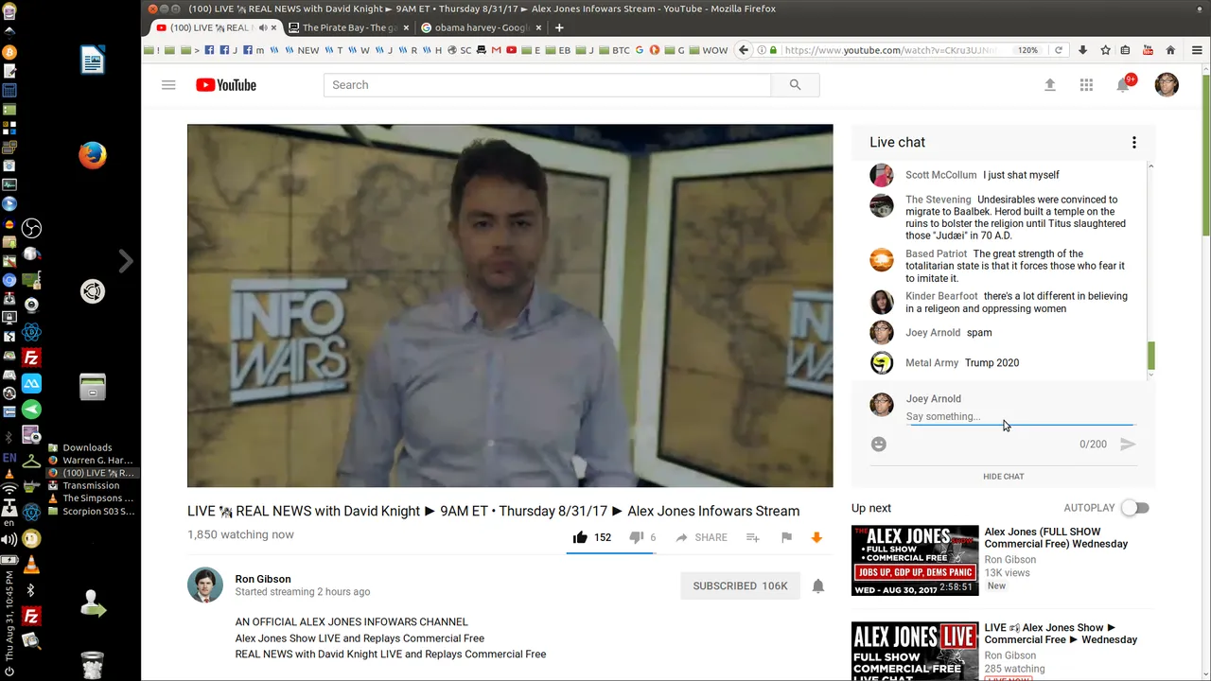Click the orange download arrow under video

pyautogui.click(x=816, y=537)
